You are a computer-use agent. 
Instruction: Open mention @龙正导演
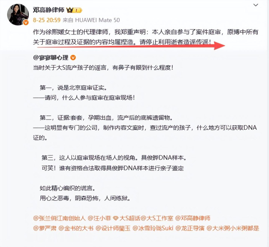(x=190, y=228)
